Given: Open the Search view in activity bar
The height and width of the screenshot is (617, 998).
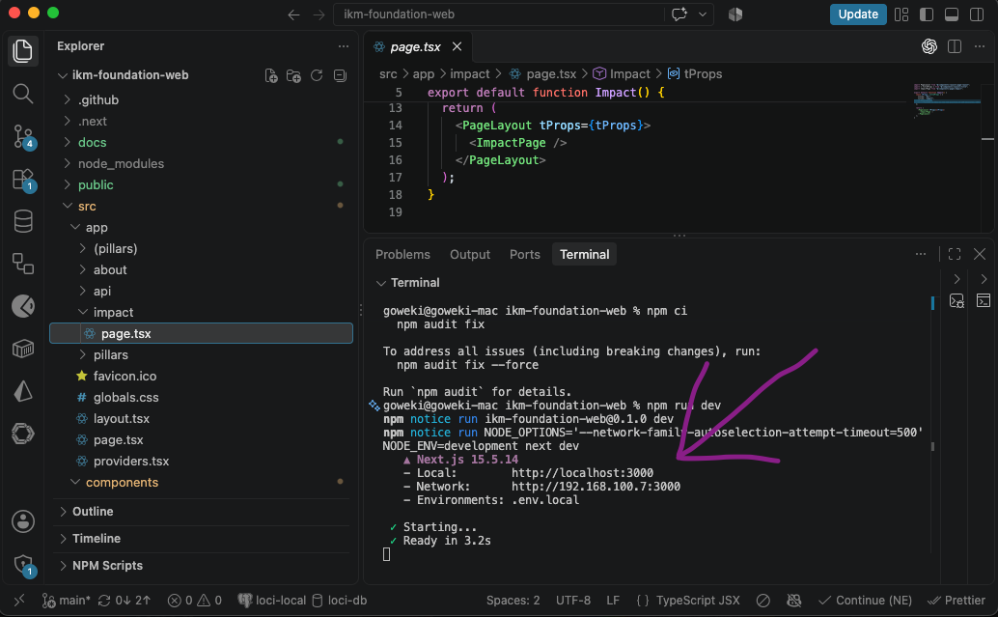Looking at the screenshot, I should pyautogui.click(x=23, y=94).
